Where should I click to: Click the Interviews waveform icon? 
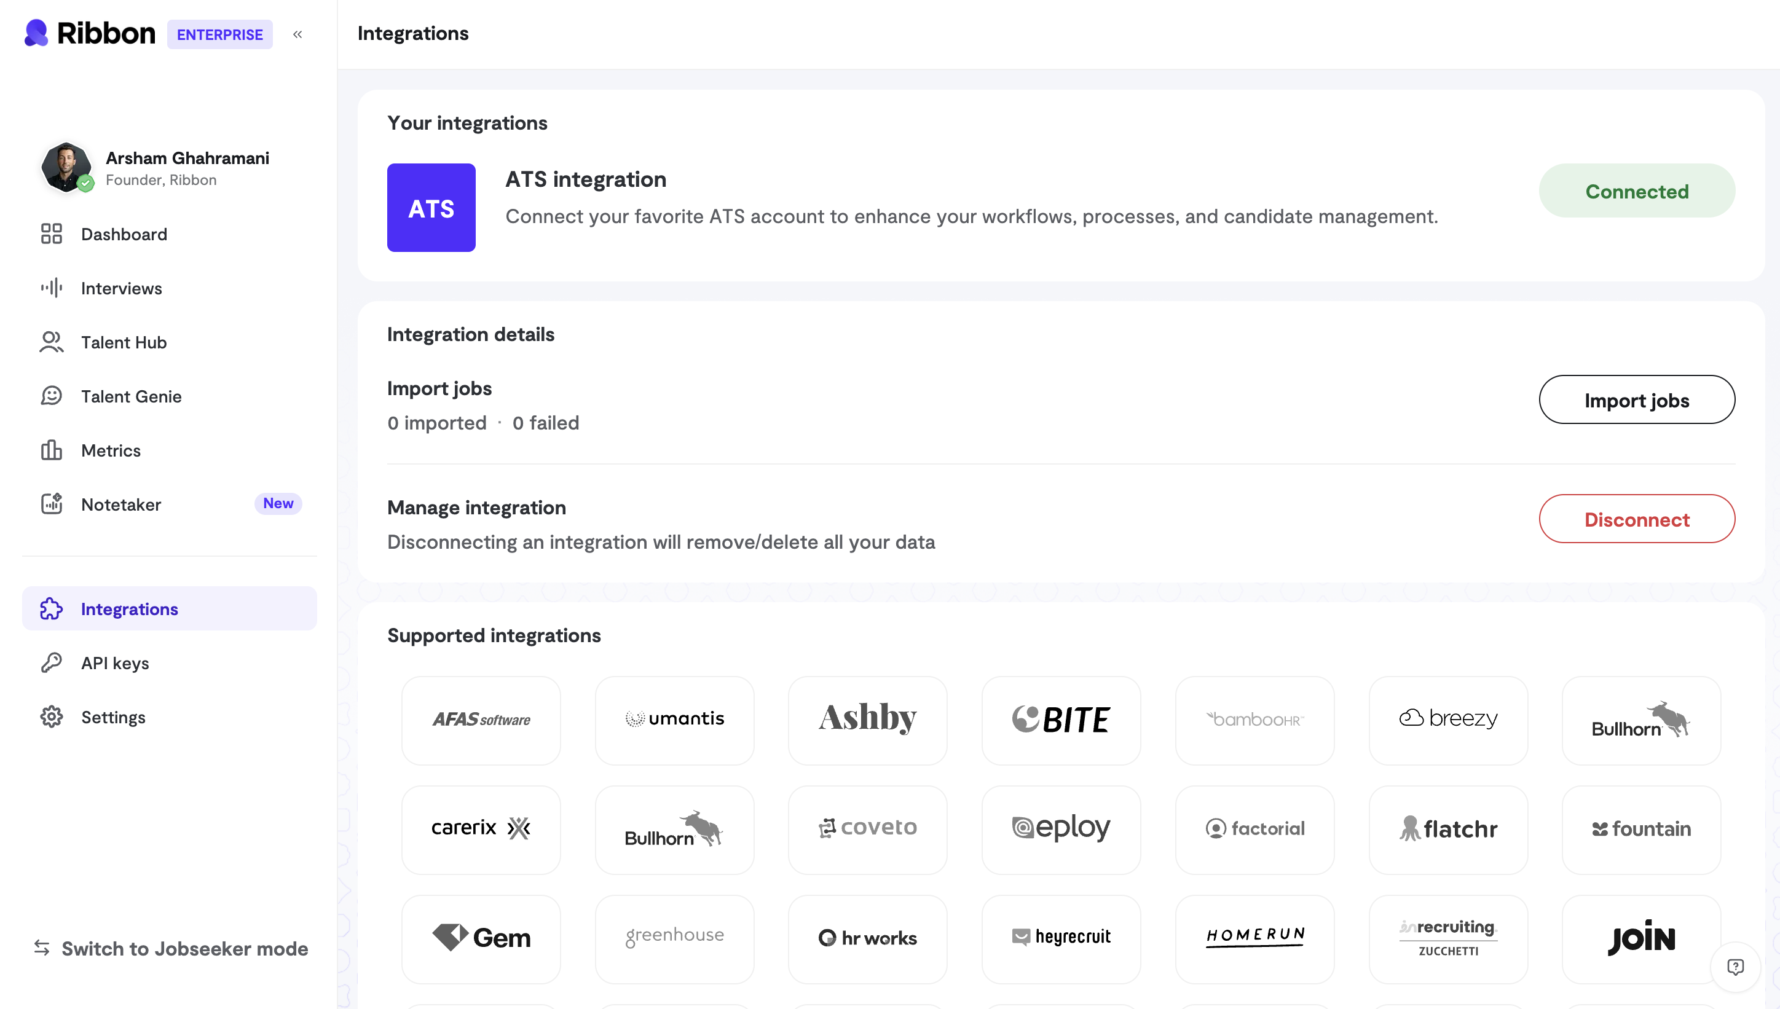coord(51,288)
